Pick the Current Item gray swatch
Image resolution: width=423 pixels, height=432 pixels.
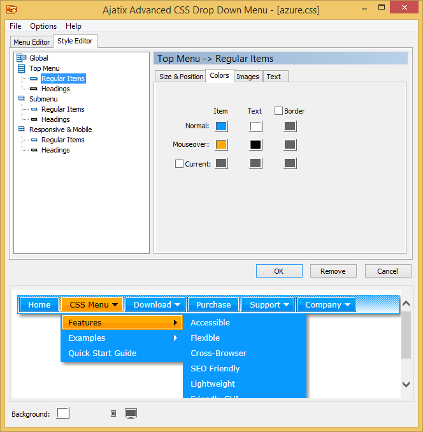pyautogui.click(x=221, y=163)
